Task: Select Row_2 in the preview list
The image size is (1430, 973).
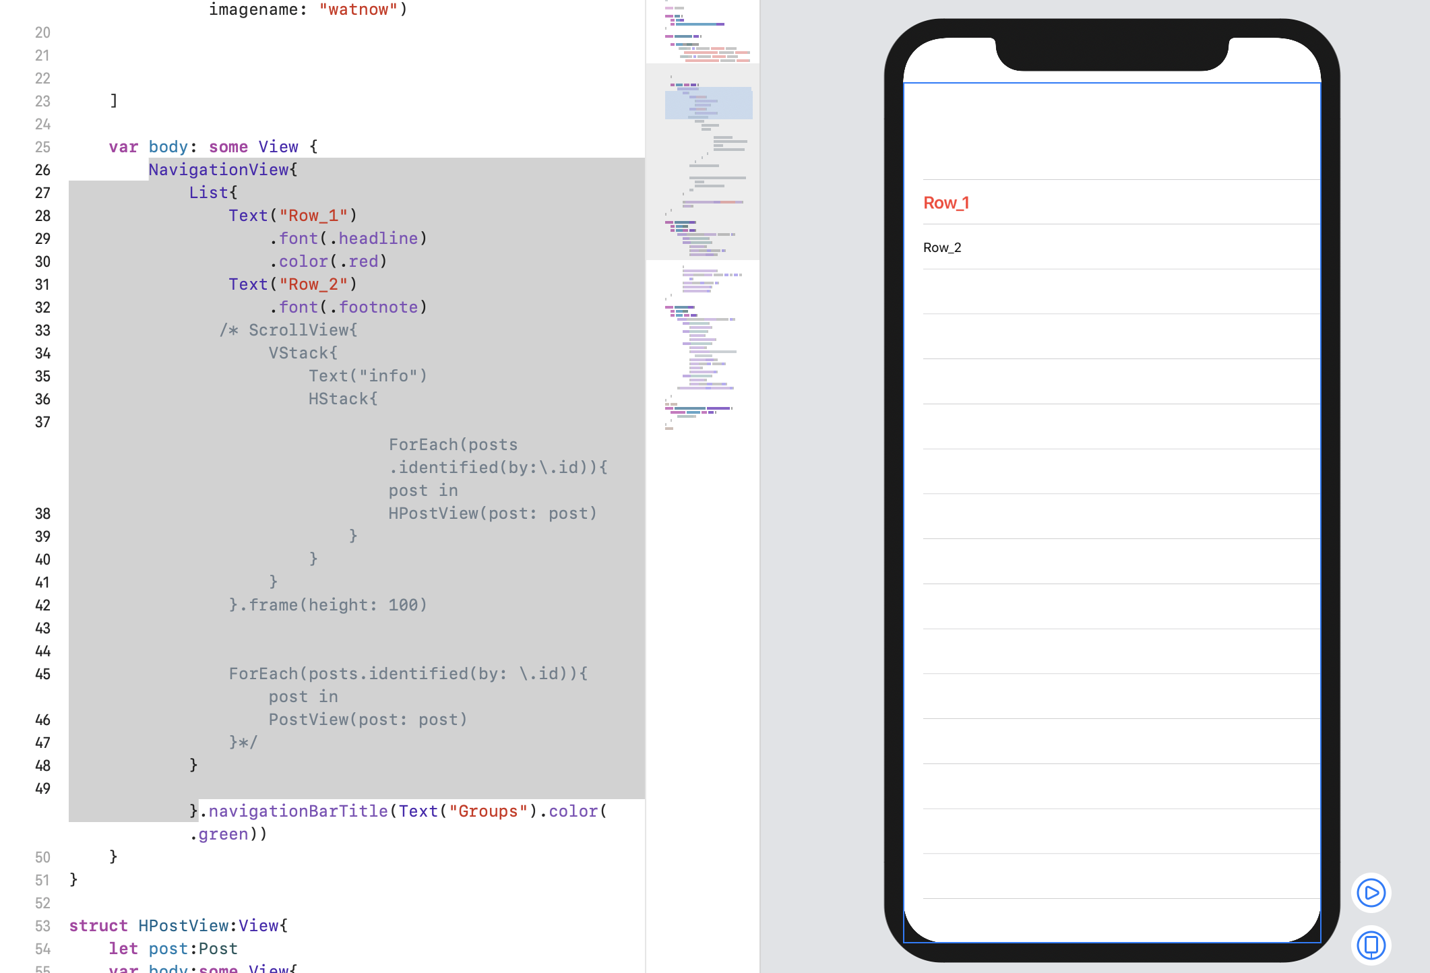Action: (x=942, y=247)
